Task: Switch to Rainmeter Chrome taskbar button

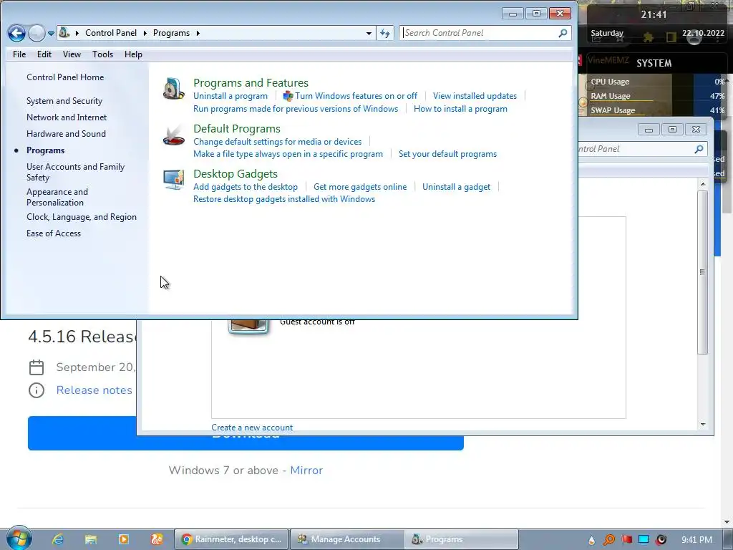Action: [231, 539]
